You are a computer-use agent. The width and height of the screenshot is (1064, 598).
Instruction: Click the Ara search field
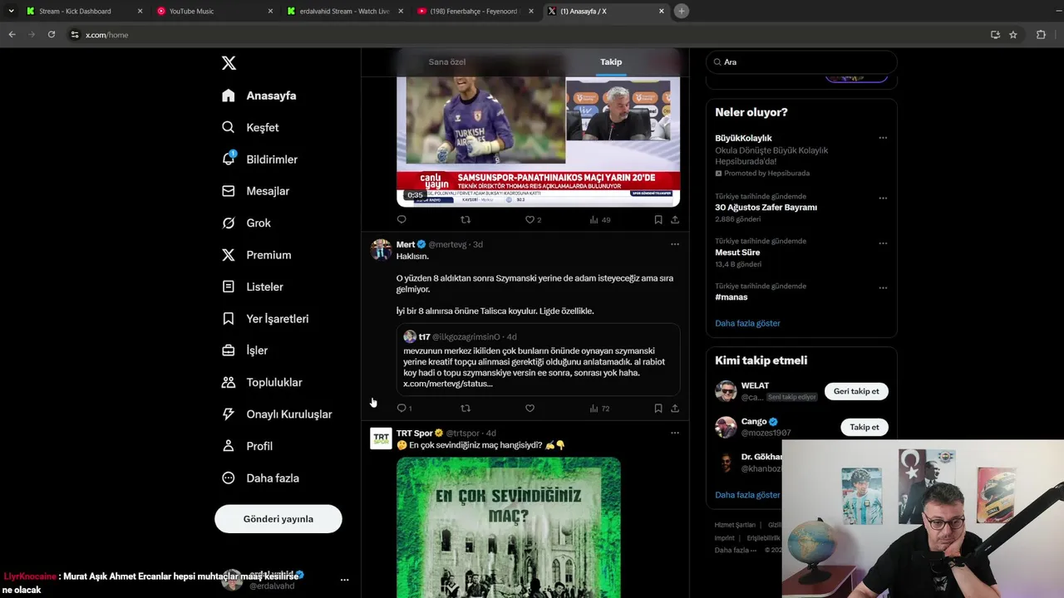click(x=801, y=62)
